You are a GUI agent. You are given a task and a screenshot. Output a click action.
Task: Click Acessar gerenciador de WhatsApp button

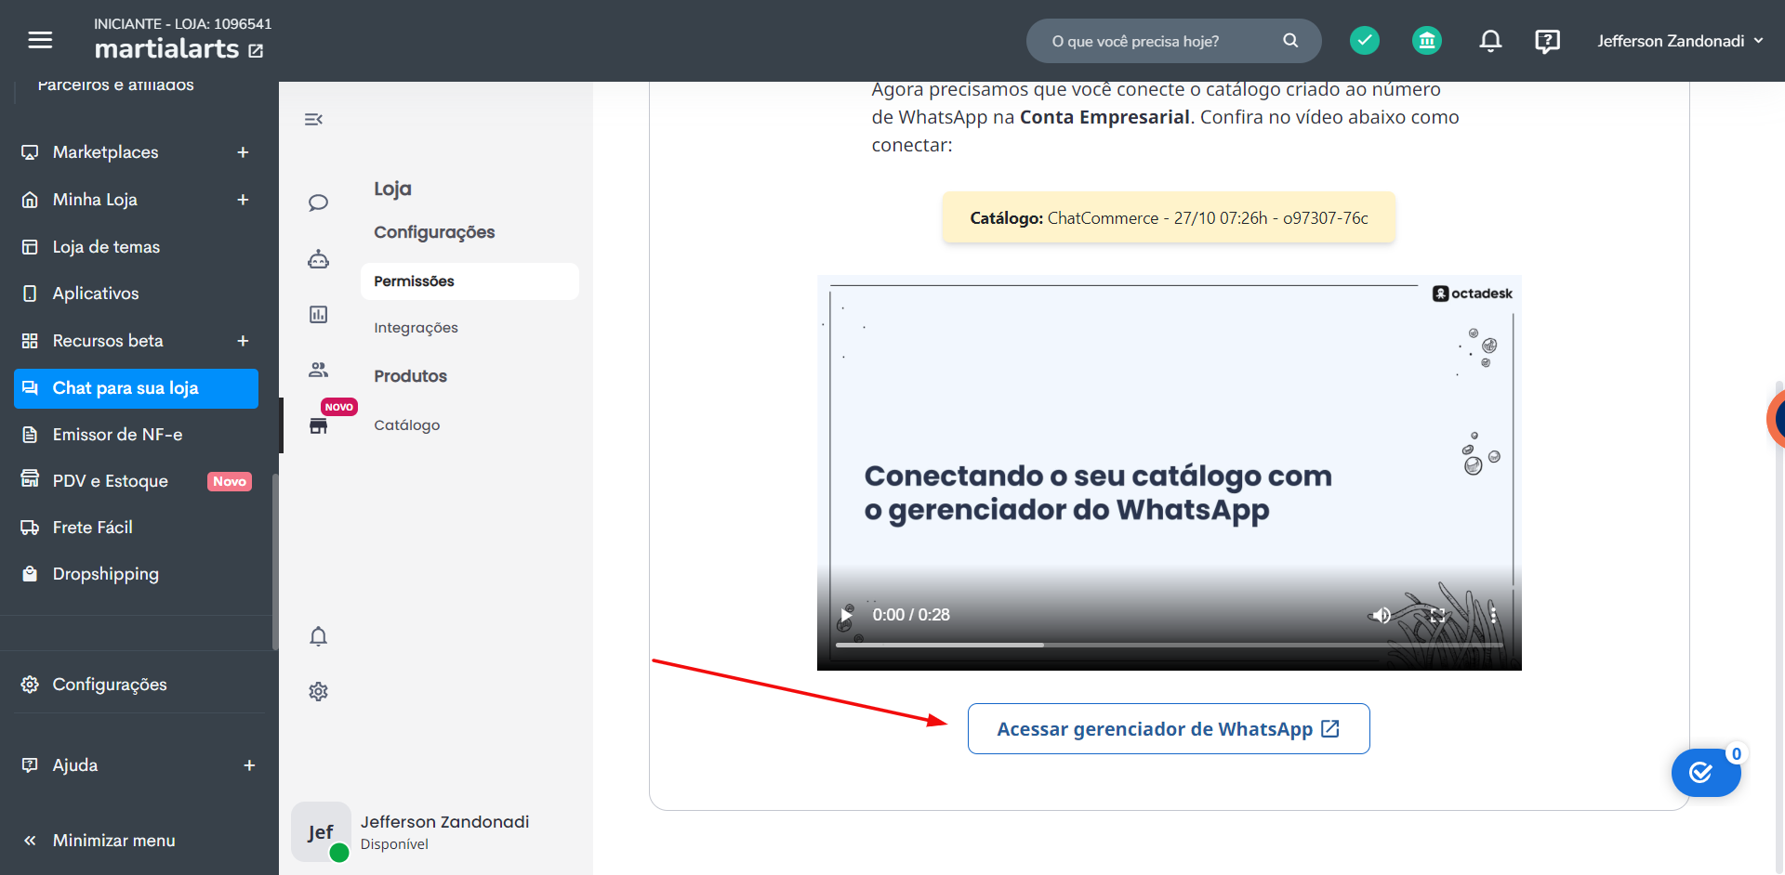click(1169, 729)
